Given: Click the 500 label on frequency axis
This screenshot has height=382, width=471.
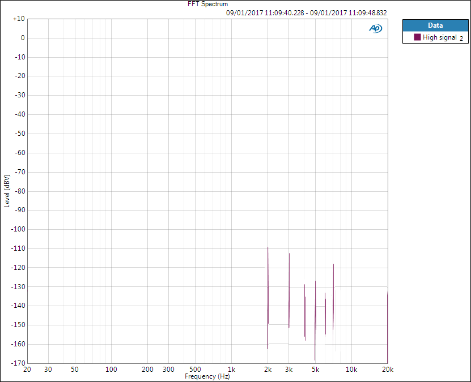Looking at the screenshot, I should click(195, 370).
